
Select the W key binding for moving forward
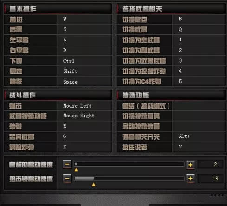click(84, 19)
